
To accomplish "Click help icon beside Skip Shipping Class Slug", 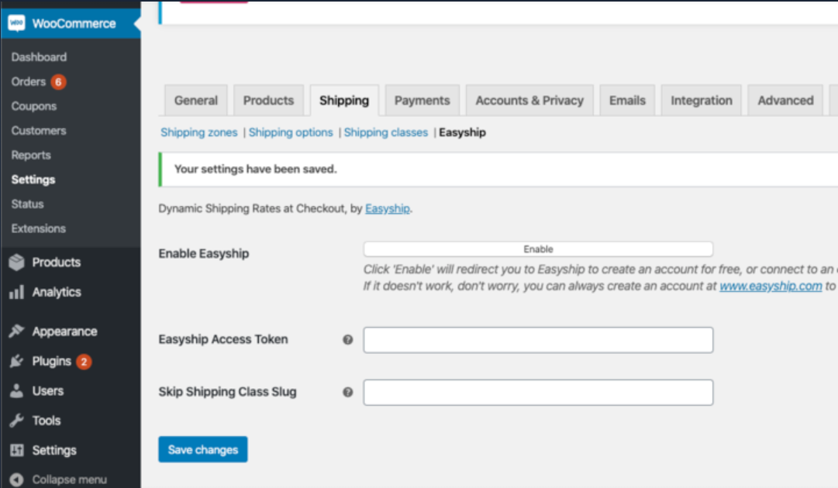I will coord(347,392).
